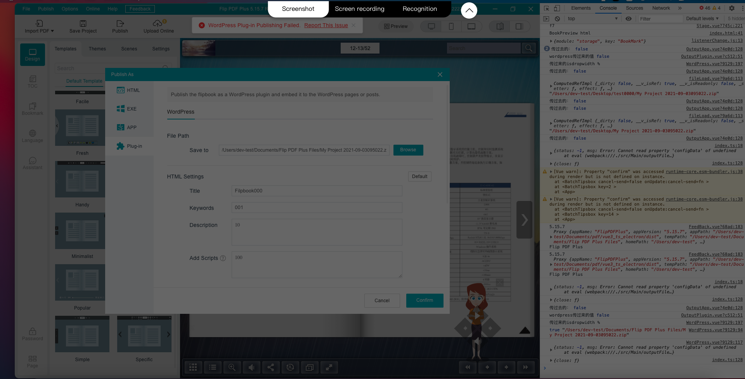
Task: Collapse the screenshot toolbar with up chevron
Action: coord(469,10)
